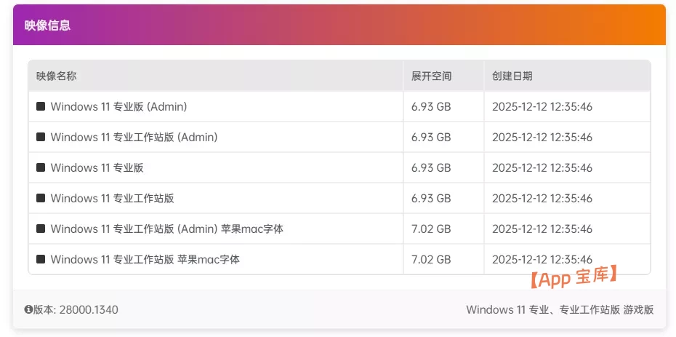Select the square icon for 专业工作站版 (Admin) row
This screenshot has width=676, height=337.
coord(41,138)
